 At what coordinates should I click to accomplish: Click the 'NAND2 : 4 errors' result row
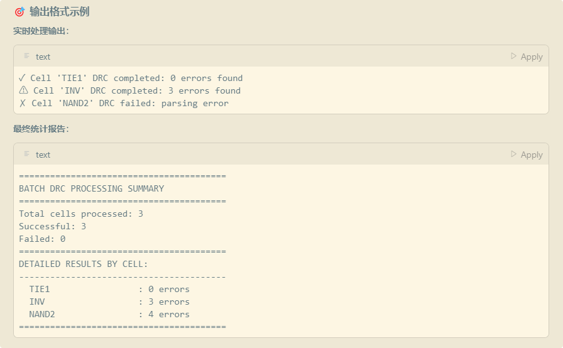point(109,314)
